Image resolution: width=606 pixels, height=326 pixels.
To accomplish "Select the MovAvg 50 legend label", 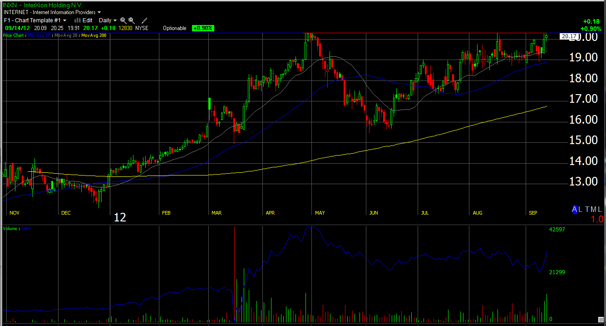I will tap(39, 35).
